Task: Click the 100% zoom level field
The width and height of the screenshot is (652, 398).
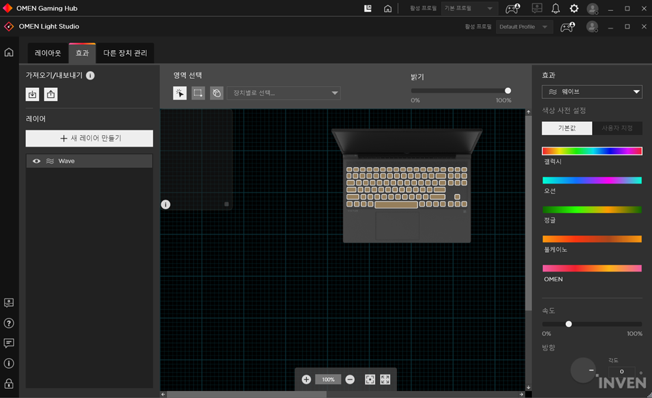Action: [x=328, y=379]
